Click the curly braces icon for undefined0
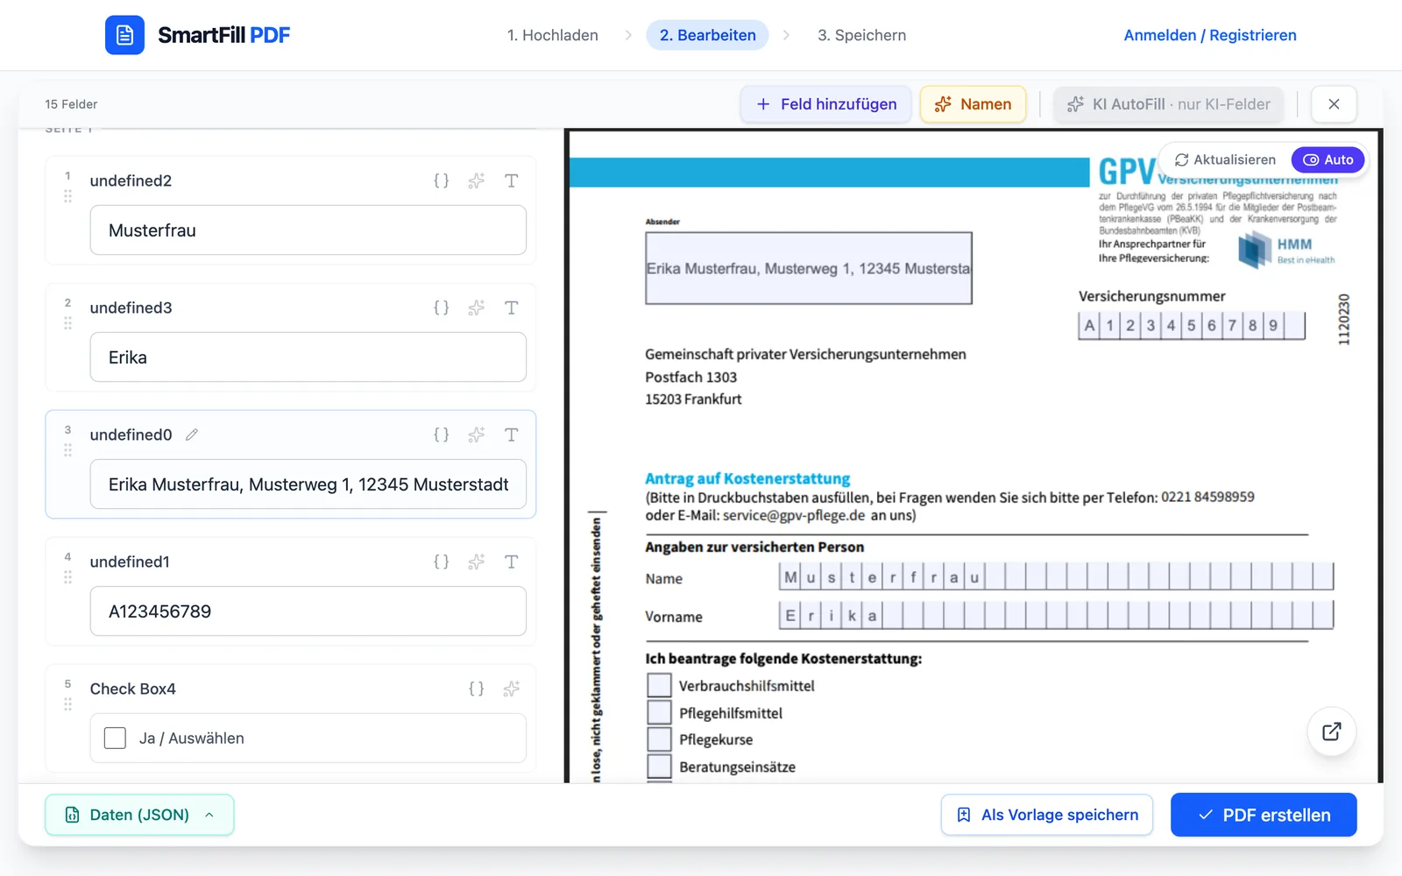The height and width of the screenshot is (876, 1402). coord(442,434)
